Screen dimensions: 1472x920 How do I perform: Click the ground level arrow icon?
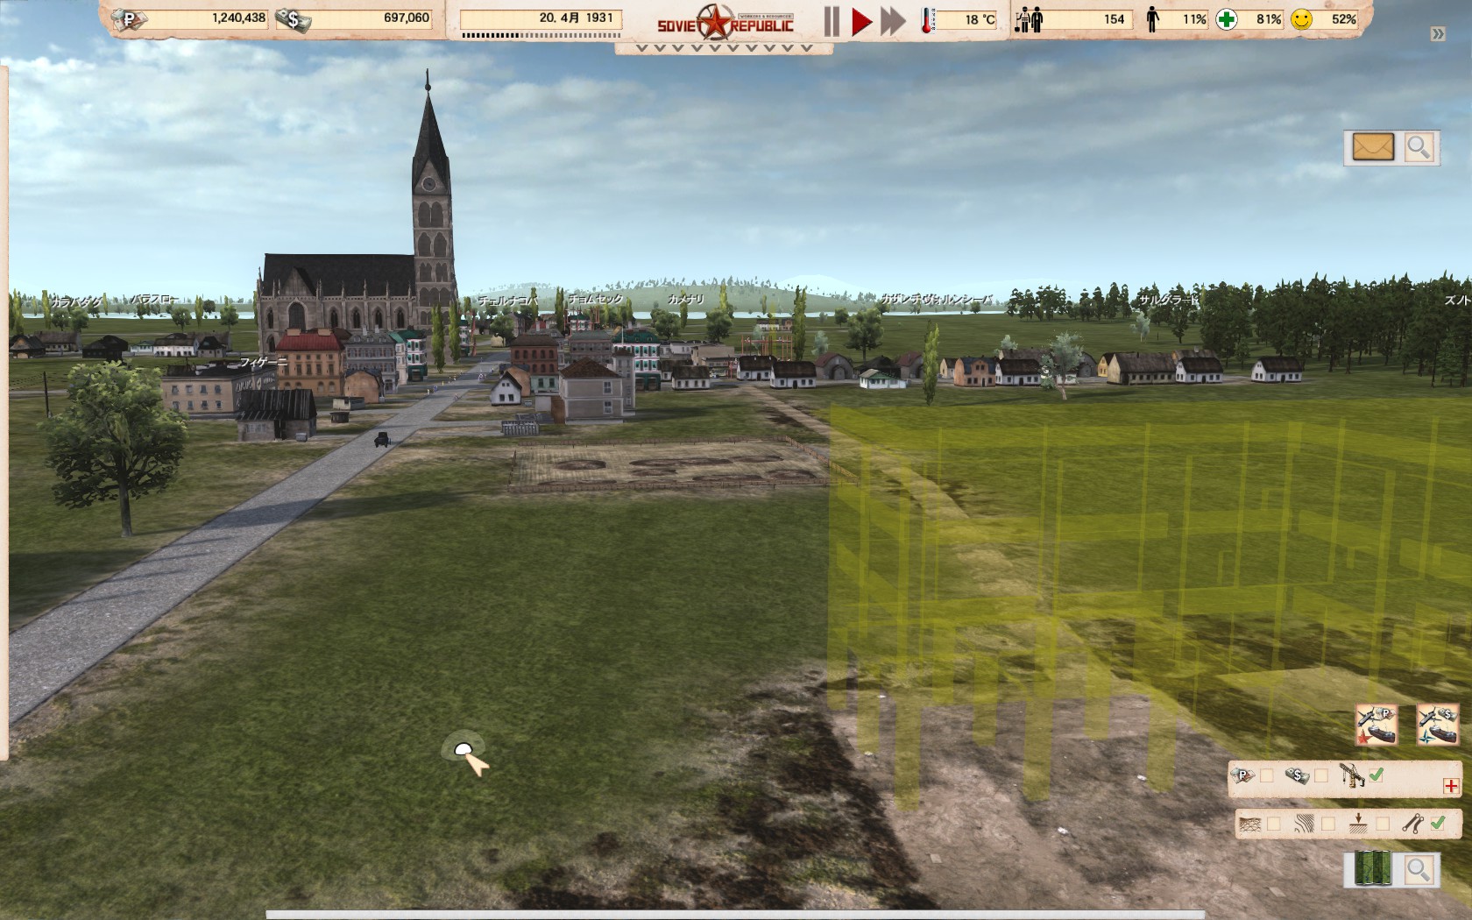(1358, 824)
